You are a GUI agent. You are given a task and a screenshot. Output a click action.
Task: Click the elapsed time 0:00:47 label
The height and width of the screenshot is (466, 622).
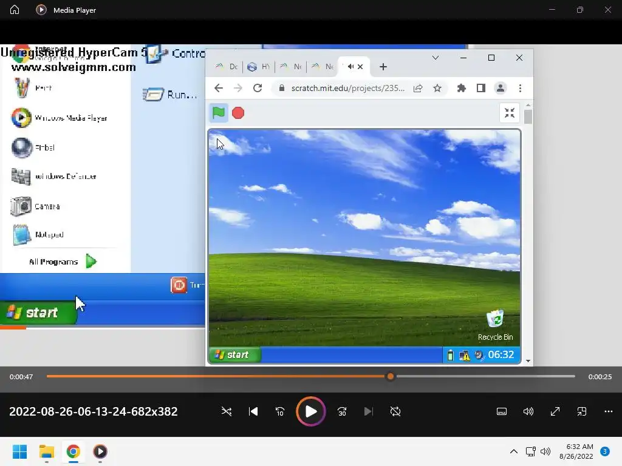click(21, 376)
